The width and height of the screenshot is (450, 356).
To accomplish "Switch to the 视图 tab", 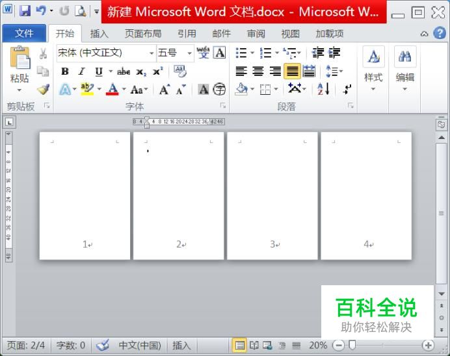I will [291, 34].
